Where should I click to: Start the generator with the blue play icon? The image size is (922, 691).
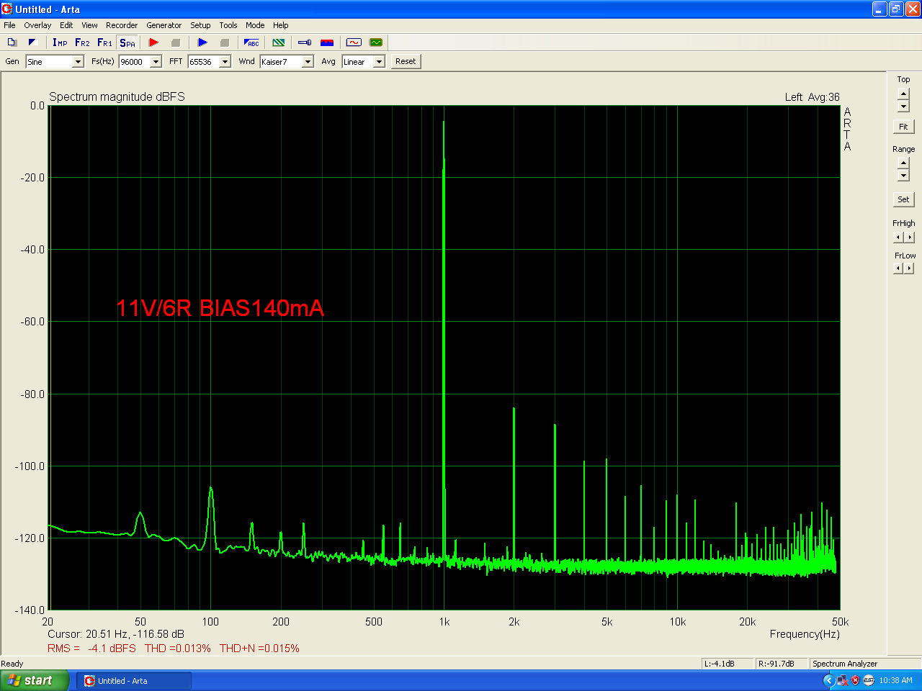pos(202,42)
